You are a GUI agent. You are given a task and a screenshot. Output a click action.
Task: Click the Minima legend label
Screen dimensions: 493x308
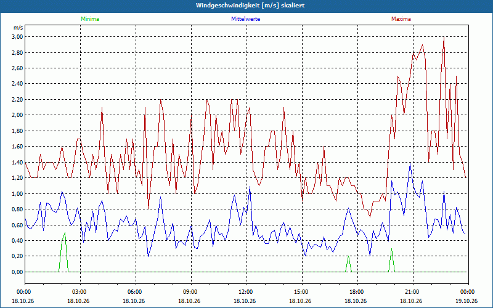pos(90,19)
